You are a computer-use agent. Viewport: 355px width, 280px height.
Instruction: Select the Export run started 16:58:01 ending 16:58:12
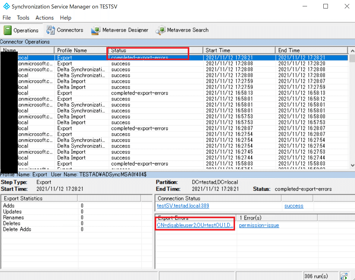(x=174, y=99)
